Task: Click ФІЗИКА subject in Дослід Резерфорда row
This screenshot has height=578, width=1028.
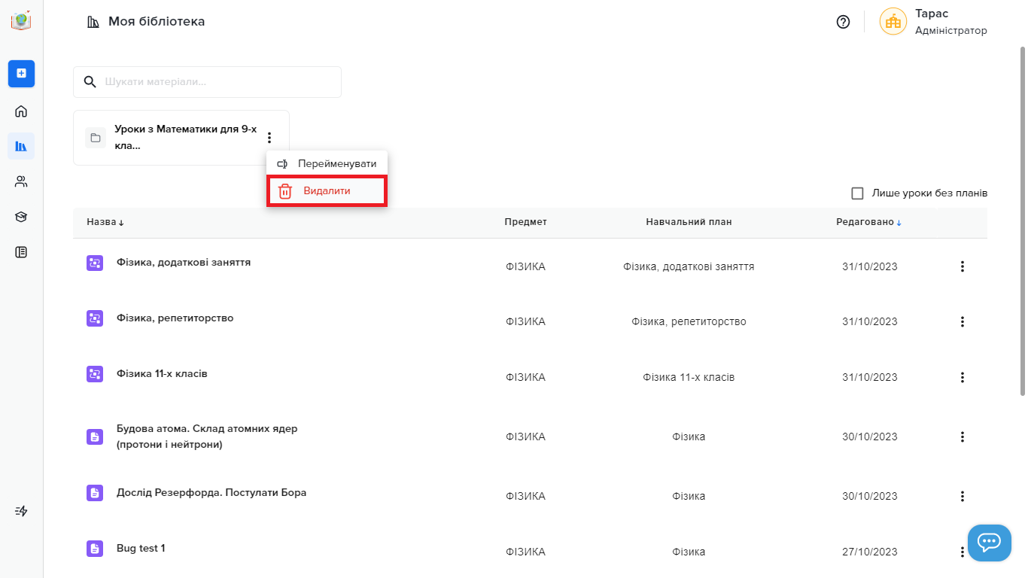Action: click(x=525, y=497)
